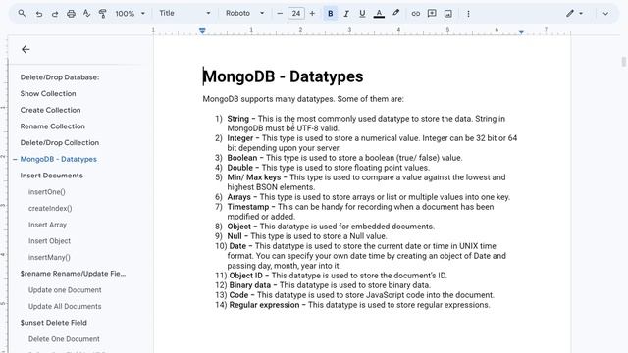Toggle bold formatting
628x353 pixels.
330,13
